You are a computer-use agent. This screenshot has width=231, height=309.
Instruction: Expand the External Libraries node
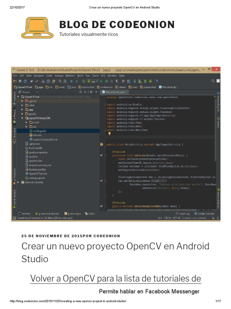[18, 182]
